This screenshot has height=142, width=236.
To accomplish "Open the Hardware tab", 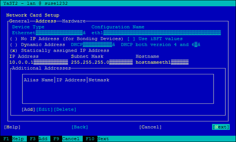I will (x=74, y=21).
